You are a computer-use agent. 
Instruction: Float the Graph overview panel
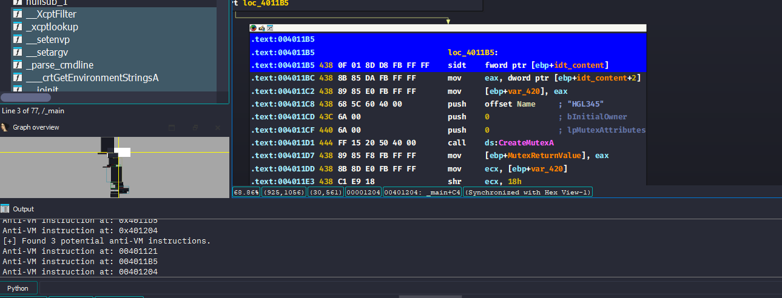click(x=195, y=128)
